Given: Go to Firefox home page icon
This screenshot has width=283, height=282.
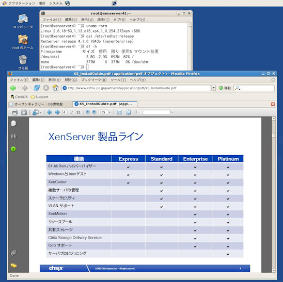Looking at the screenshot, I should pos(56,88).
